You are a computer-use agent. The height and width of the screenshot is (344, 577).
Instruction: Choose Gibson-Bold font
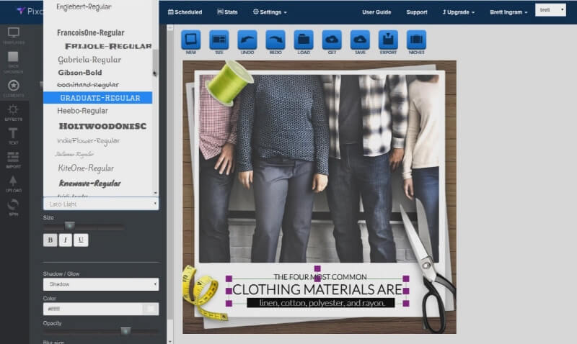(80, 73)
